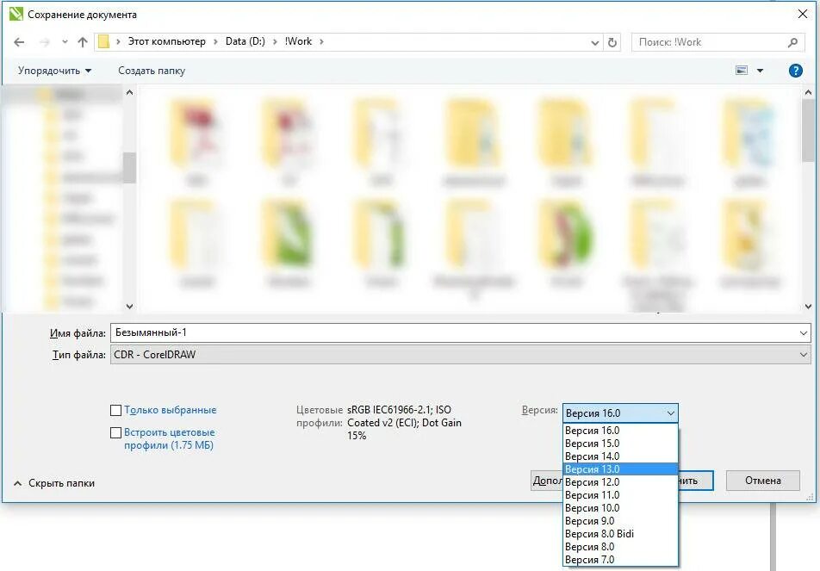Expand address bar history dropdown
The image size is (820, 571).
(594, 42)
